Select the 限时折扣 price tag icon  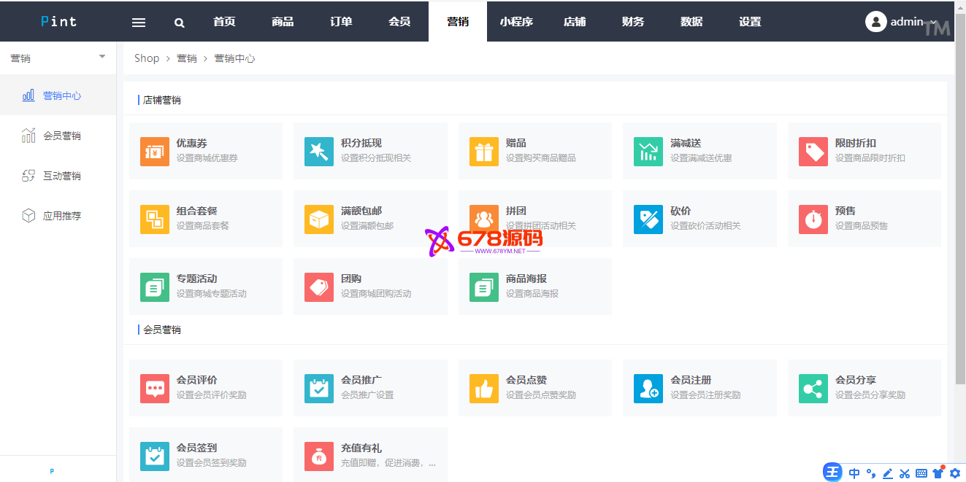pyautogui.click(x=813, y=152)
